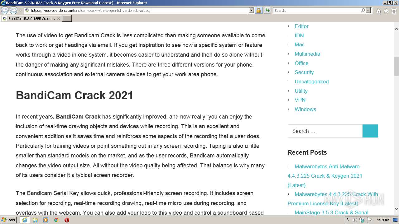The height and width of the screenshot is (224, 399).
Task: Open Malwarebytes Anti-Malware 4.4.3.225 Crack & Keygen post
Action: point(325,176)
